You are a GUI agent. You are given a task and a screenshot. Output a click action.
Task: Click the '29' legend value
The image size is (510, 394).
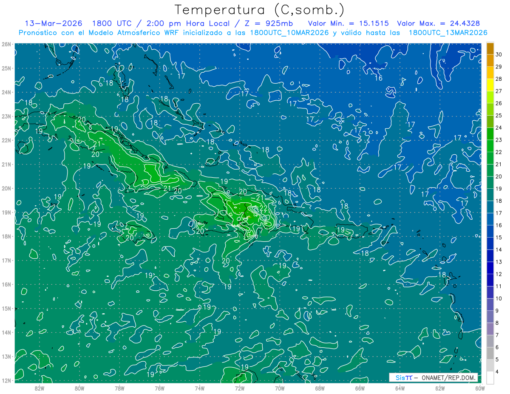coord(499,67)
